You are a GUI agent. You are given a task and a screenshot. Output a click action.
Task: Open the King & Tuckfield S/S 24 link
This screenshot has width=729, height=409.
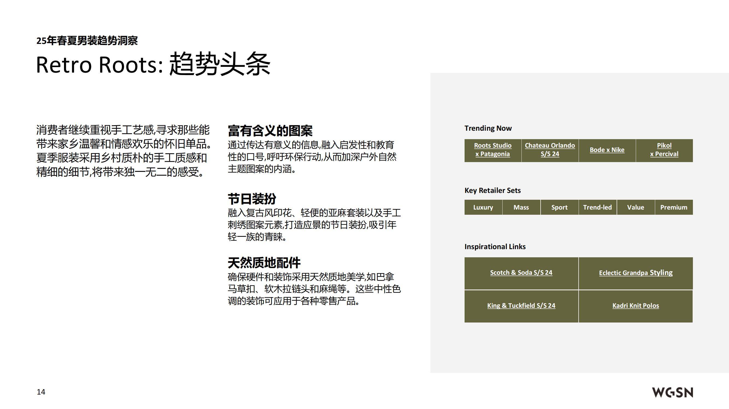tap(521, 306)
